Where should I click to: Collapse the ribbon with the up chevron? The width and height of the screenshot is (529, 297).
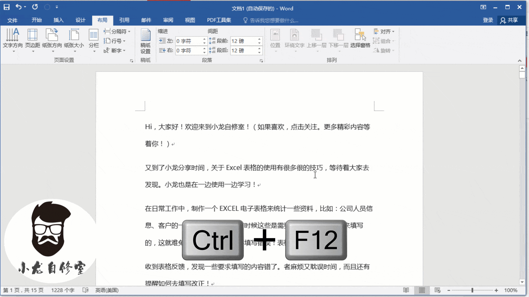(520, 61)
